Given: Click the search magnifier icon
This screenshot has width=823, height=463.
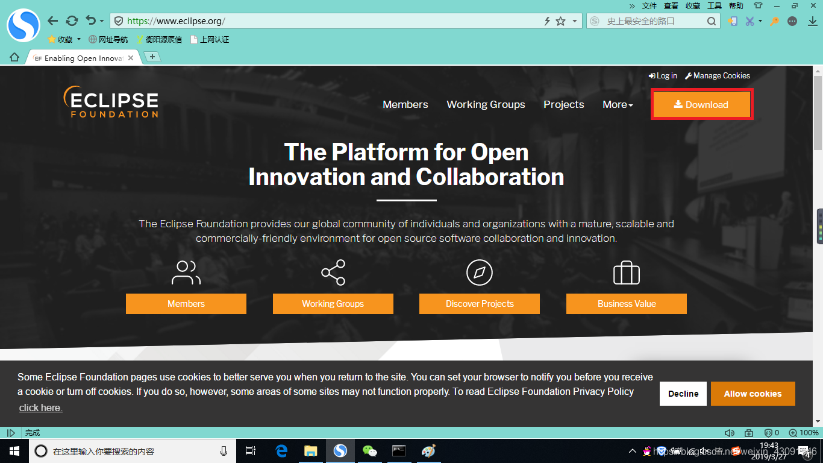Looking at the screenshot, I should point(712,21).
